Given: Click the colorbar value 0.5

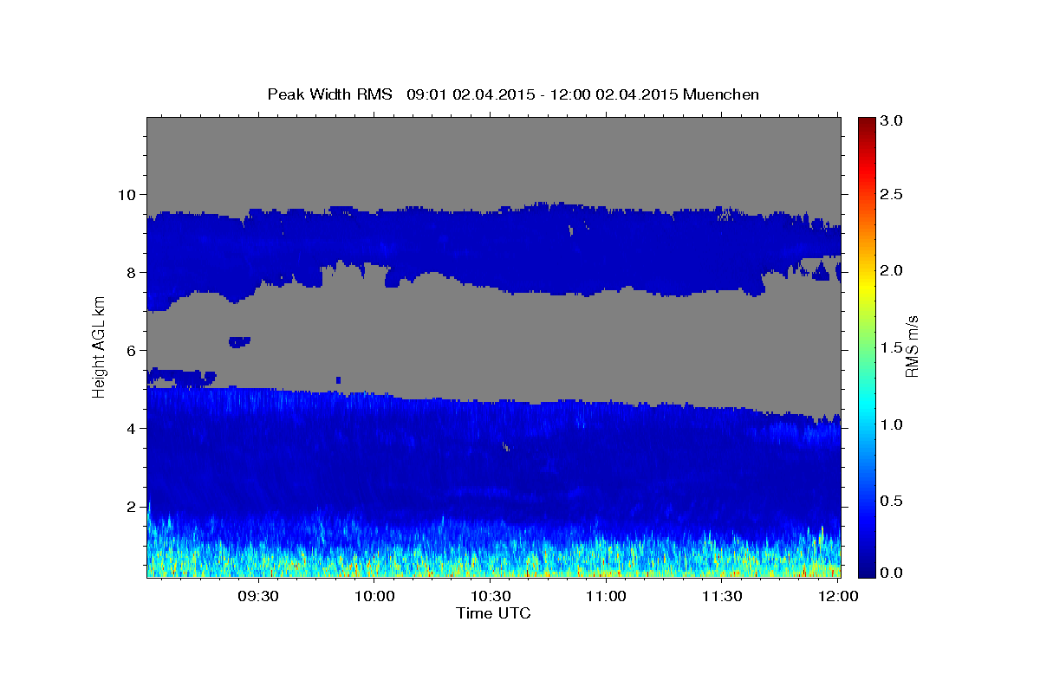Looking at the screenshot, I should (892, 502).
